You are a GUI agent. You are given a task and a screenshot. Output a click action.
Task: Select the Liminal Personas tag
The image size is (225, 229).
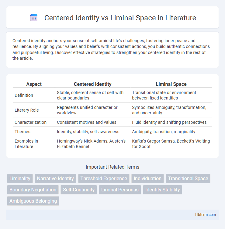click(x=120, y=190)
